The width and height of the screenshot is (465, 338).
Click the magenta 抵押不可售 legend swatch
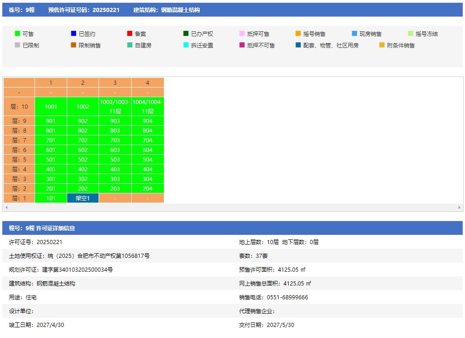[242, 45]
